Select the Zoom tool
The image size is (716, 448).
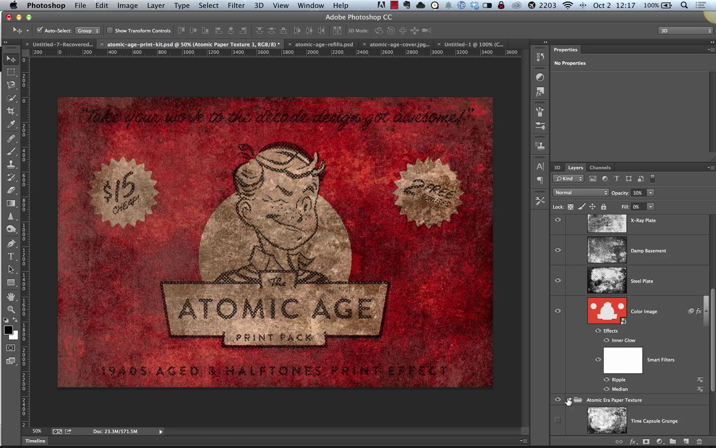click(x=10, y=309)
